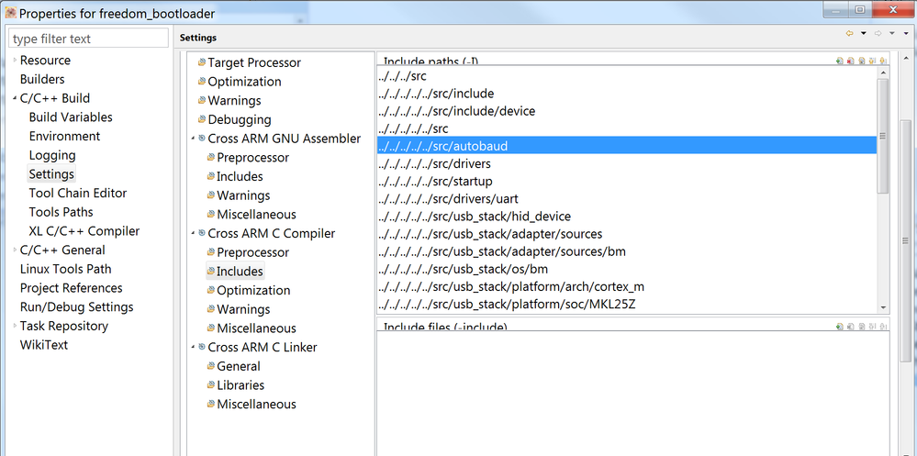Select the usb_stack/hid_device path entry

point(627,217)
